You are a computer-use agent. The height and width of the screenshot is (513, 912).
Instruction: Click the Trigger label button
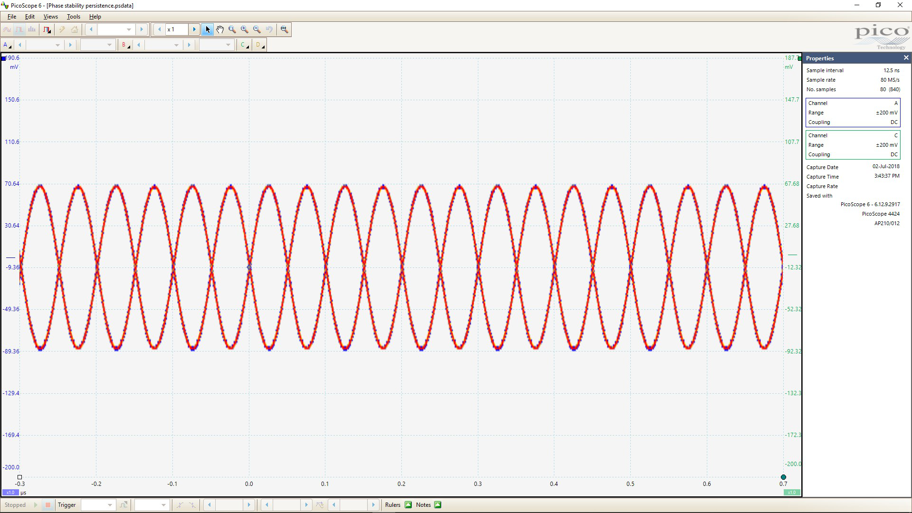[67, 505]
